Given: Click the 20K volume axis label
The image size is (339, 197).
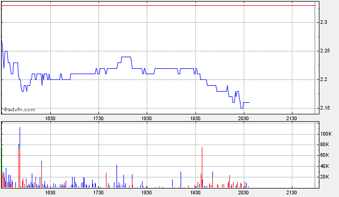Looking at the screenshot, I should pos(325,177).
